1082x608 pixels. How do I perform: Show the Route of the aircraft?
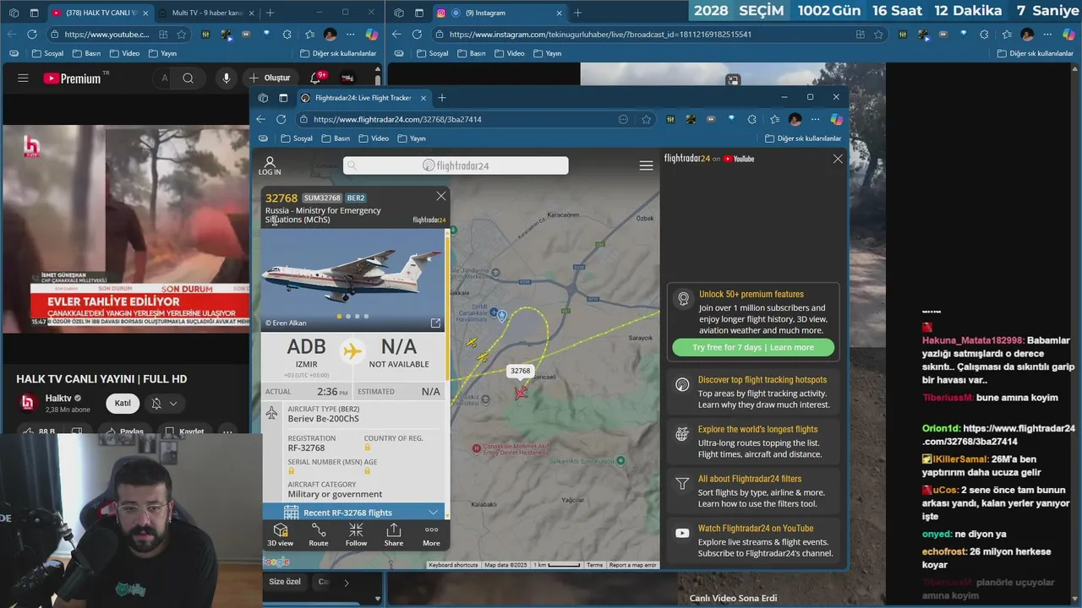(319, 535)
